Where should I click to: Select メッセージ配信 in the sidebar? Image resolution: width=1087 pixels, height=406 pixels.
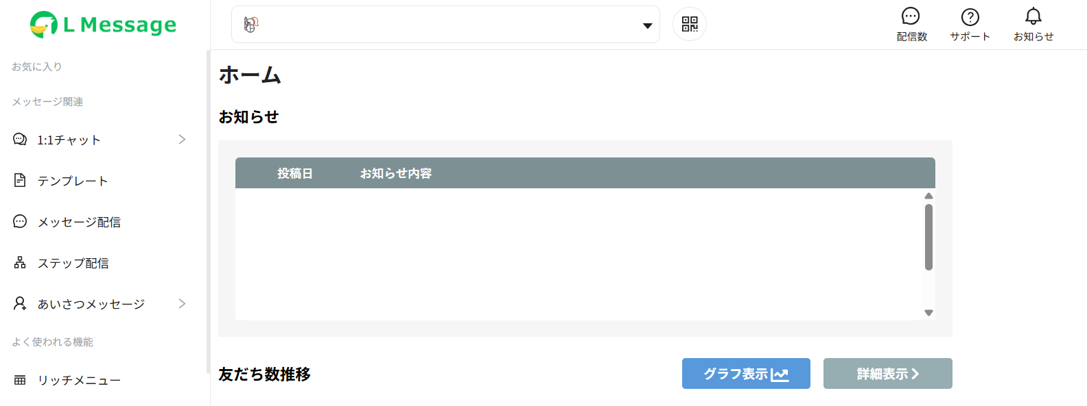click(79, 222)
